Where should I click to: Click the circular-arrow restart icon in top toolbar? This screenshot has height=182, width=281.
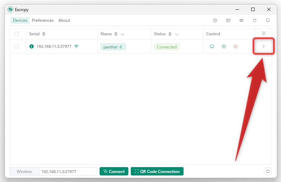pos(255,20)
